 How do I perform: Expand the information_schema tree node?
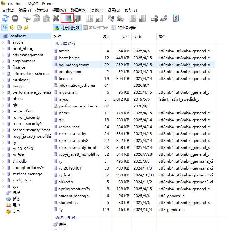coord(3,74)
